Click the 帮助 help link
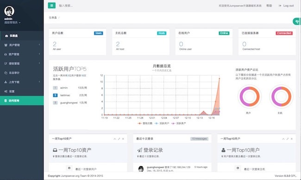This screenshot has width=301, height=180. pyautogui.click(x=269, y=6)
